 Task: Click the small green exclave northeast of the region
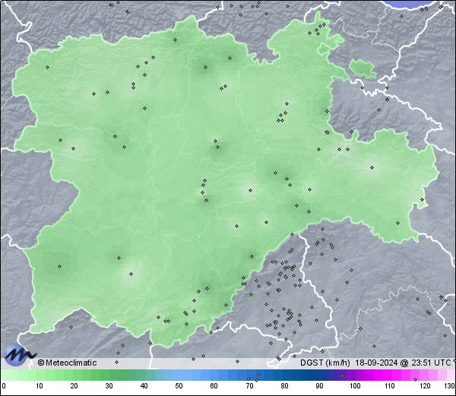pos(362,68)
